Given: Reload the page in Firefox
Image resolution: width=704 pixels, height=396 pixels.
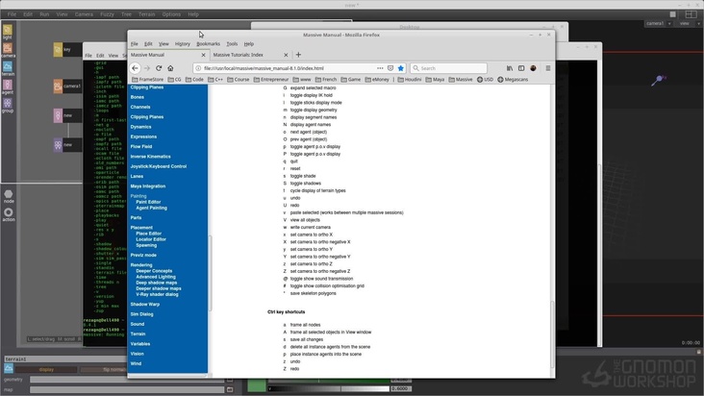Looking at the screenshot, I should [159, 68].
